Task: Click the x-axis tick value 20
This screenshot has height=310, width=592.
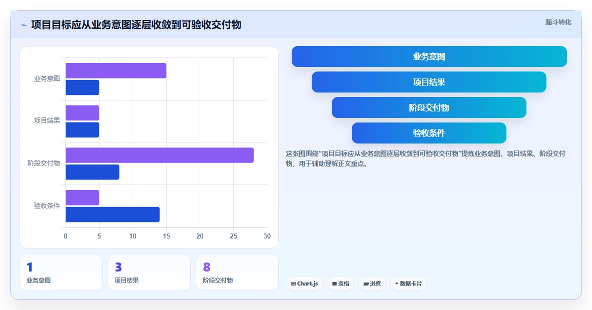Action: click(200, 236)
